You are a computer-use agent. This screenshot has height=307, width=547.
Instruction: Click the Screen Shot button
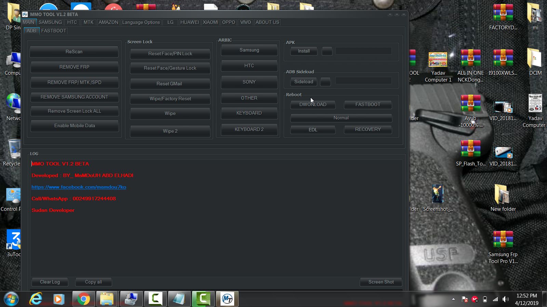[381, 282]
